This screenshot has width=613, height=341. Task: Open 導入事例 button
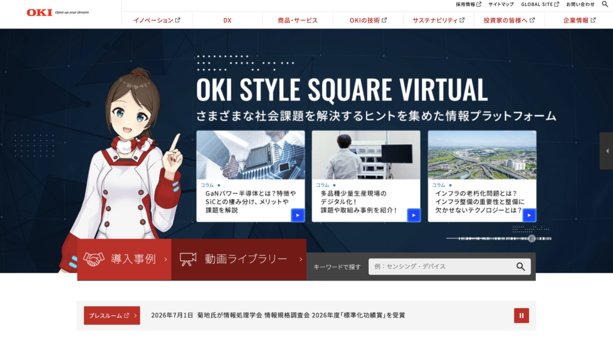pyautogui.click(x=125, y=260)
